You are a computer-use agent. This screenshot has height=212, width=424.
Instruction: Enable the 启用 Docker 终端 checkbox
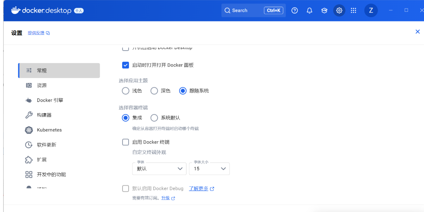coord(125,142)
